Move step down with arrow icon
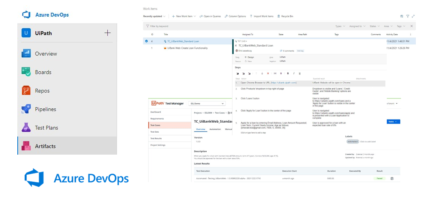423x204 pixels. 262,73
